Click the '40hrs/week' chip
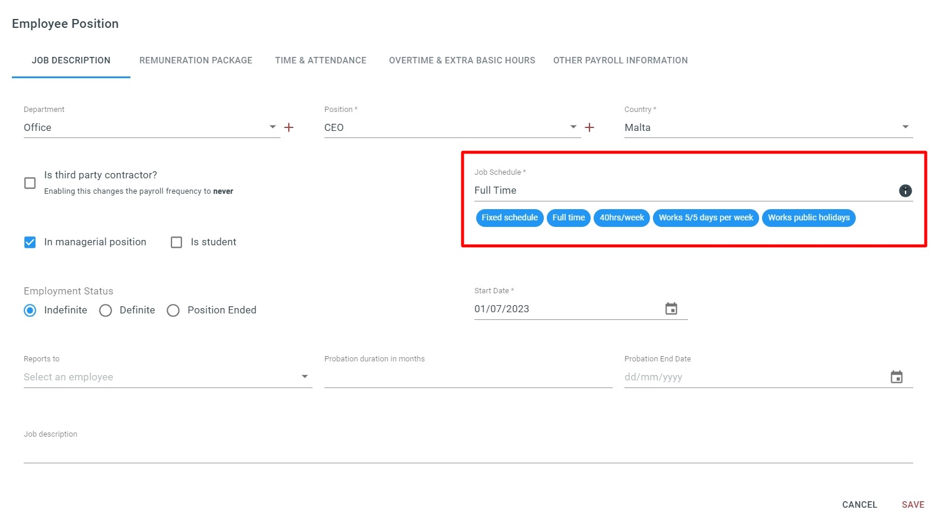937x519 pixels. (x=622, y=217)
